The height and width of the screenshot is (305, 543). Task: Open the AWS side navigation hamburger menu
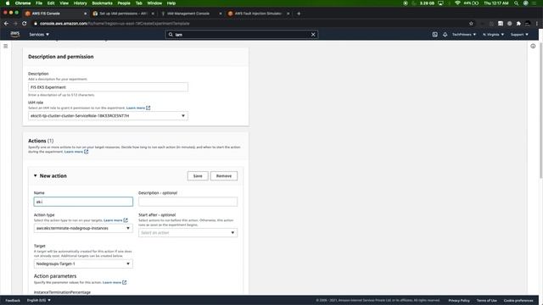click(x=6, y=46)
